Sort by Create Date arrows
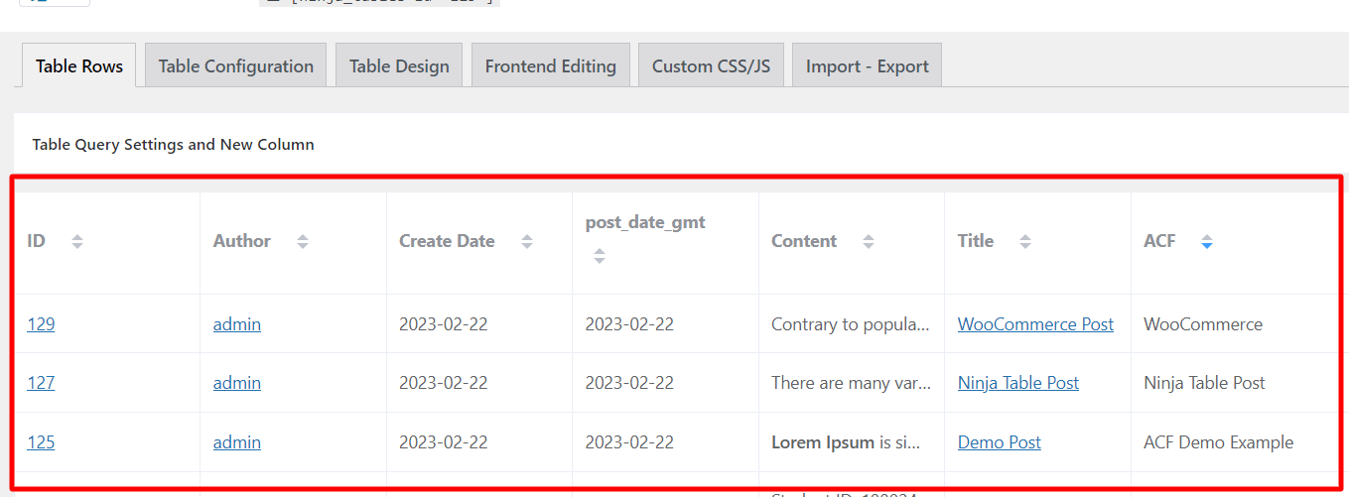The width and height of the screenshot is (1349, 497). click(x=527, y=241)
